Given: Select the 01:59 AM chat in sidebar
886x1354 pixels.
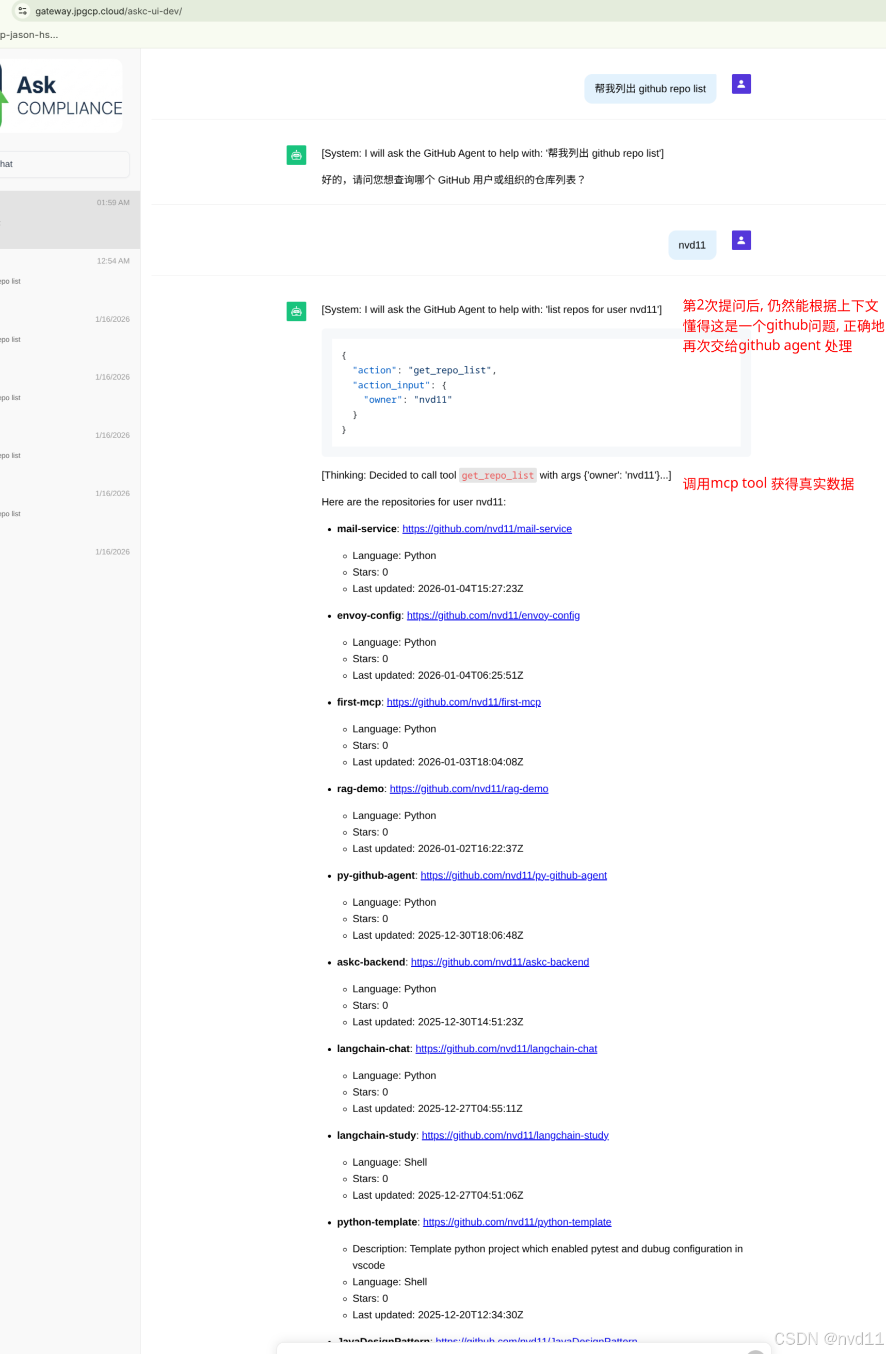Looking at the screenshot, I should tap(70, 220).
